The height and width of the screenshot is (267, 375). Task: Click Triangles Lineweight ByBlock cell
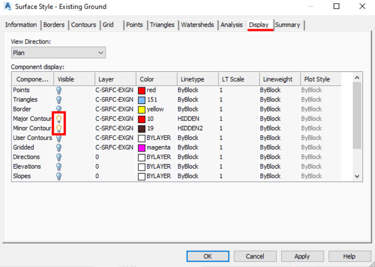(x=270, y=100)
